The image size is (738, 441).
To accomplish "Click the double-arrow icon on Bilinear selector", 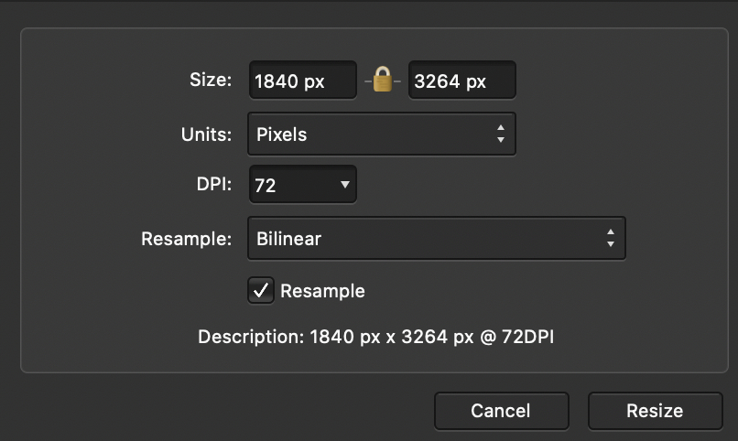I will (610, 240).
